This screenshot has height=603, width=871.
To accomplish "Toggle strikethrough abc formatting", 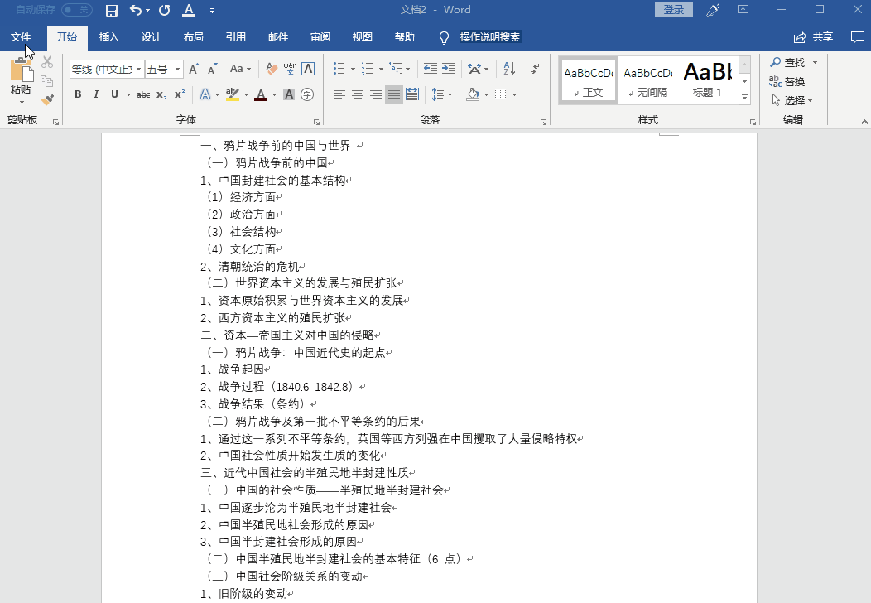I will pyautogui.click(x=143, y=94).
